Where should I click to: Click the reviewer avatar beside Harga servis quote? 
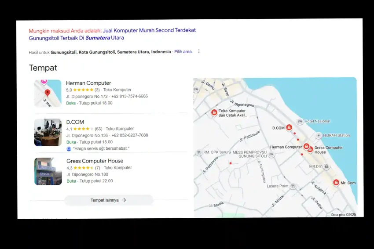69,149
